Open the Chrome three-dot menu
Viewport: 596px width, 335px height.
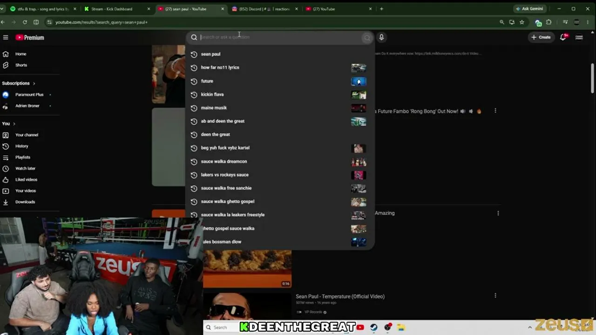(x=589, y=22)
